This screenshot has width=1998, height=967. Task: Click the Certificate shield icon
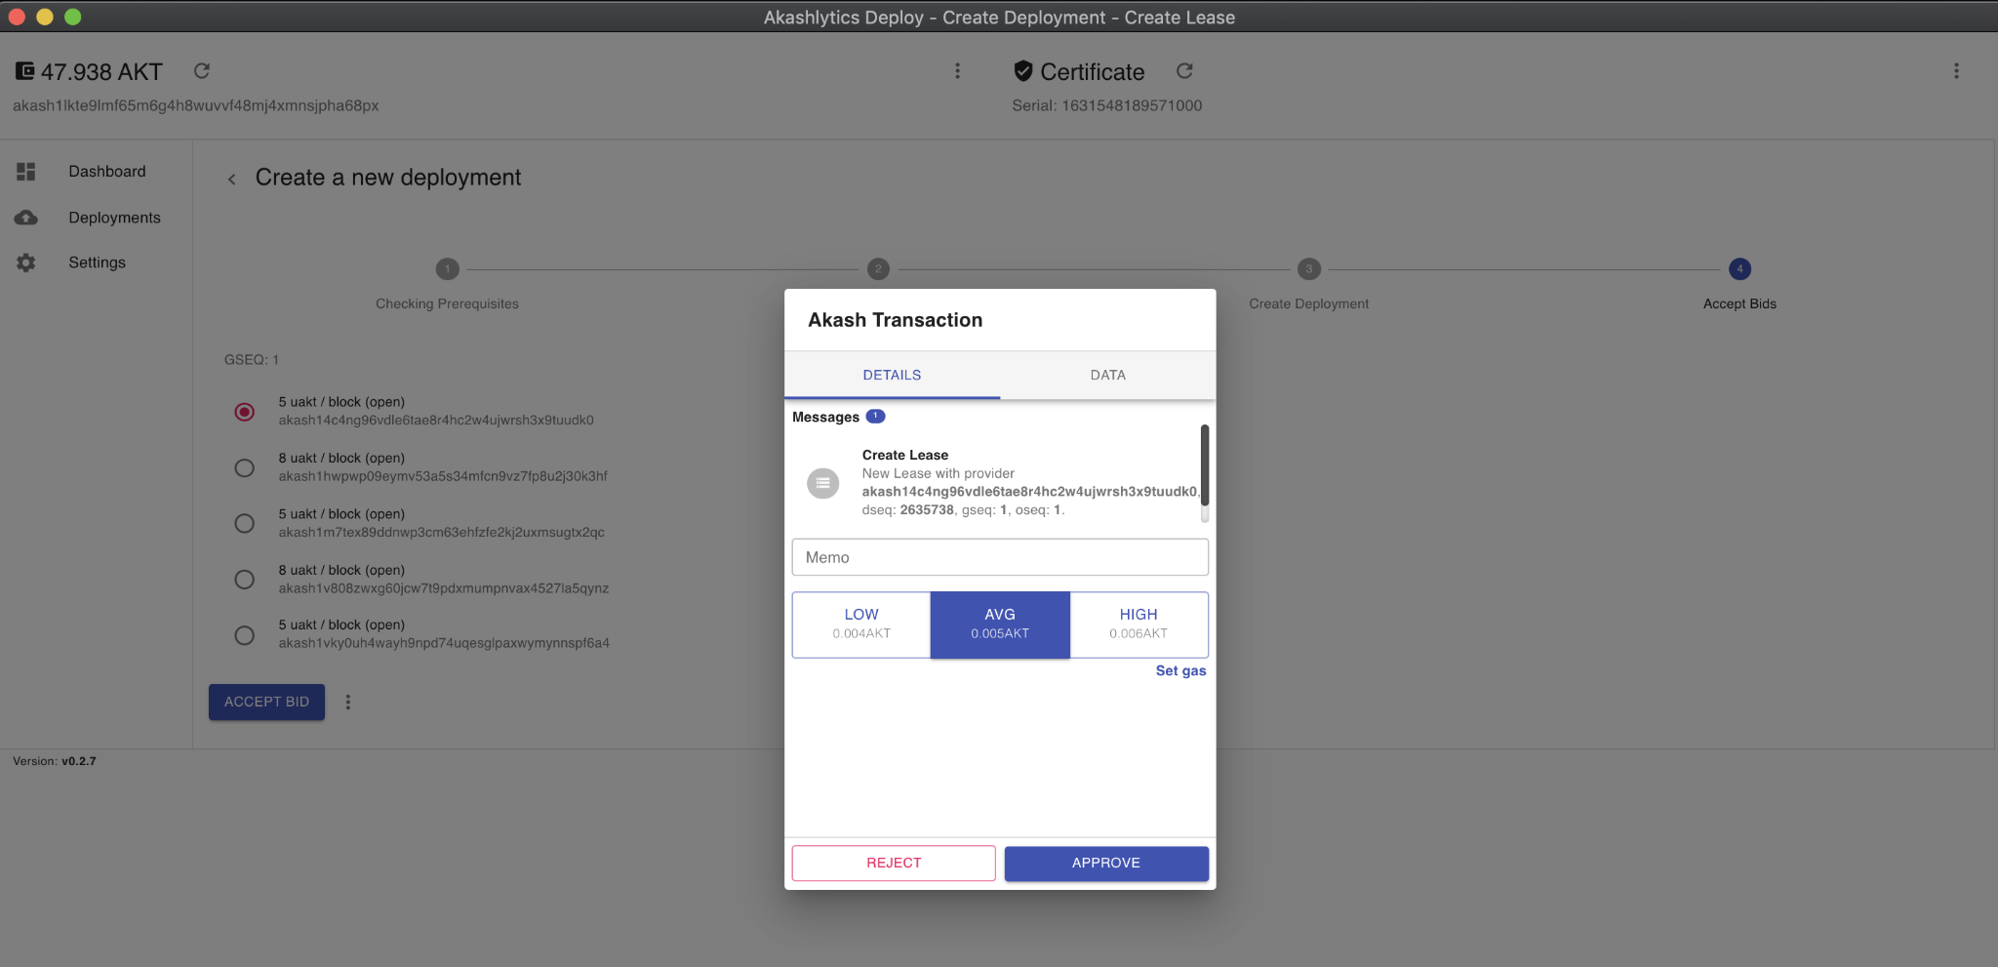point(1023,71)
